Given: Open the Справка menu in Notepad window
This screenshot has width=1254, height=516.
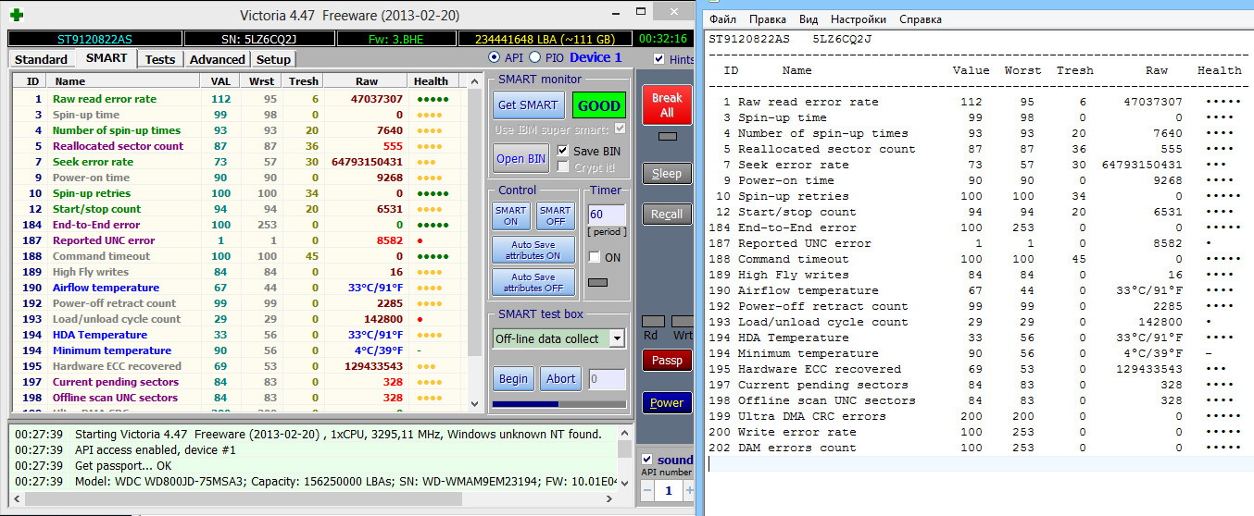Looking at the screenshot, I should 921,19.
